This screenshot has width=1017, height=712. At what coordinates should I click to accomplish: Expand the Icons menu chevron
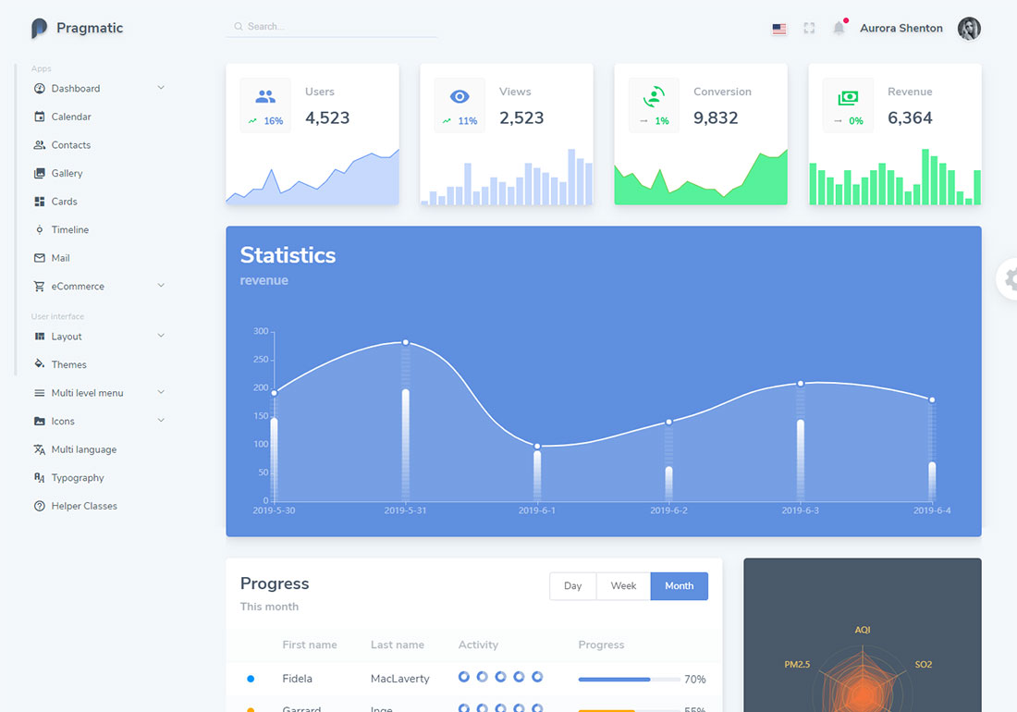point(161,420)
